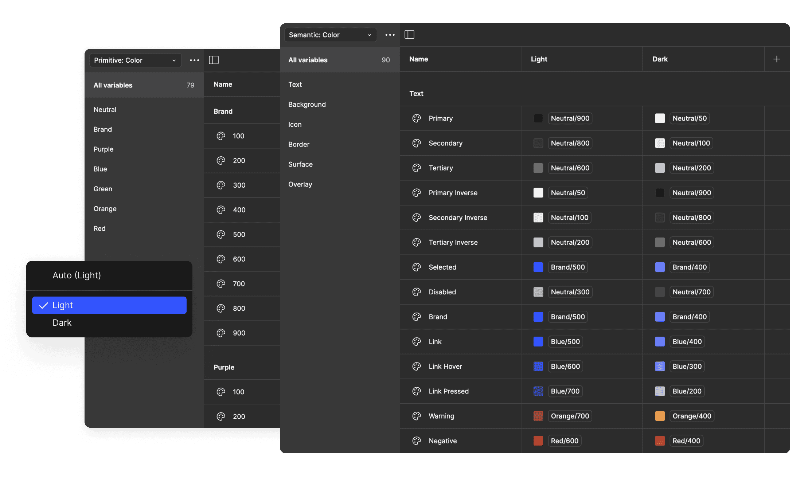
Task: Click the orange swatch for Orange/400
Action: tap(660, 416)
